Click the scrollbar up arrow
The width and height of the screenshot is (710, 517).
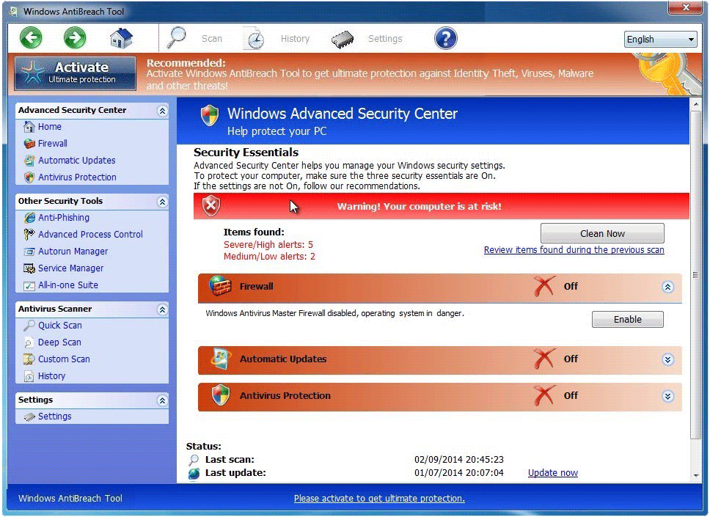coord(696,104)
